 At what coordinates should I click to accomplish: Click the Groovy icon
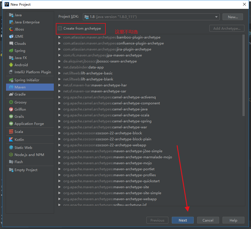11,102
